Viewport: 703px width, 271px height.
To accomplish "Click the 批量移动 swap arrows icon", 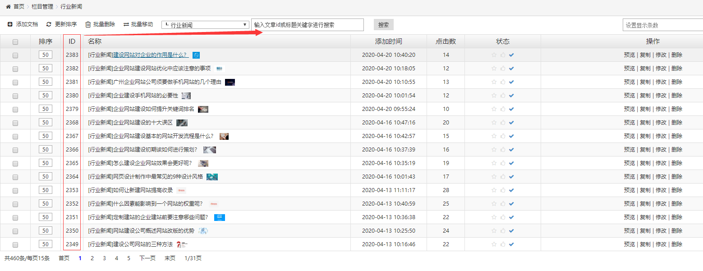I will (126, 24).
